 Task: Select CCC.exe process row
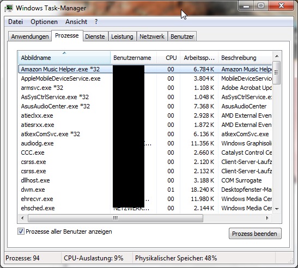pyautogui.click(x=145, y=153)
